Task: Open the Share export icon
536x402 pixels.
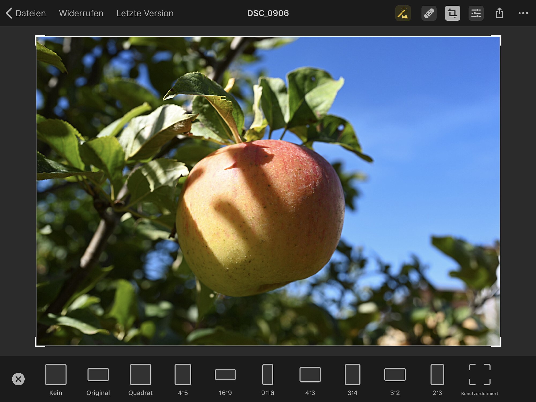Action: click(x=499, y=13)
